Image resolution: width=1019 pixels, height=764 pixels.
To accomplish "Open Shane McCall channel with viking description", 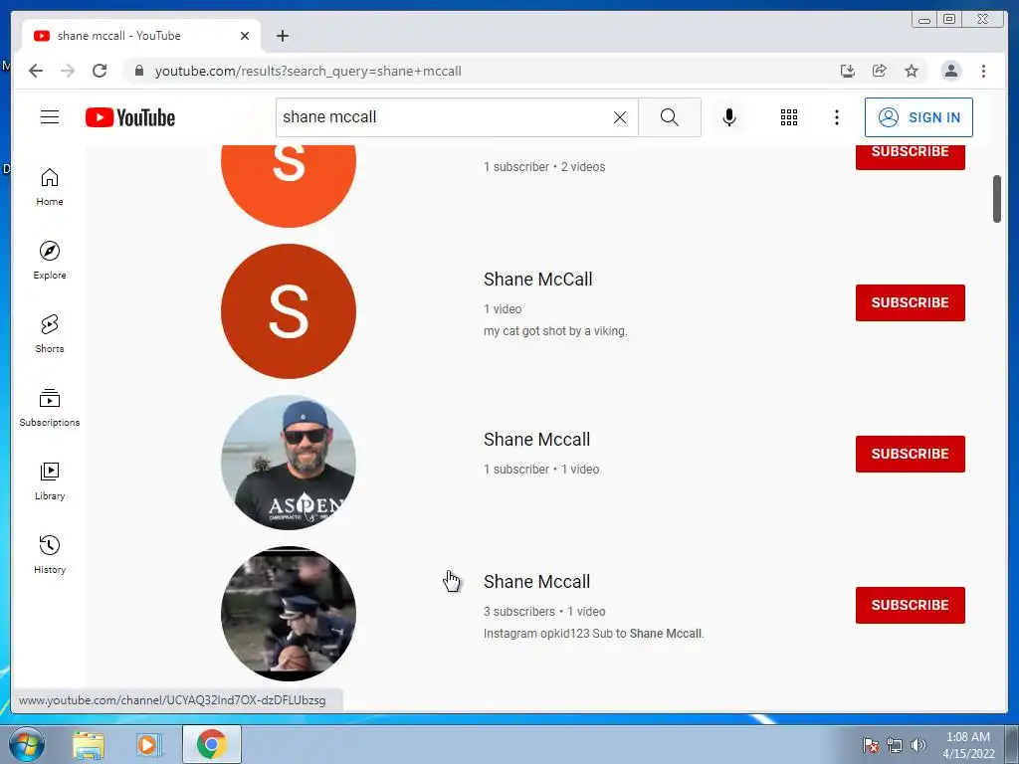I will tap(538, 280).
